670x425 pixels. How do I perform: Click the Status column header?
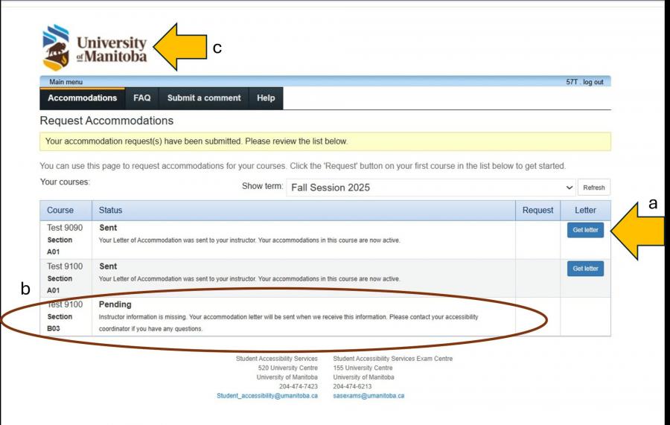coord(110,211)
